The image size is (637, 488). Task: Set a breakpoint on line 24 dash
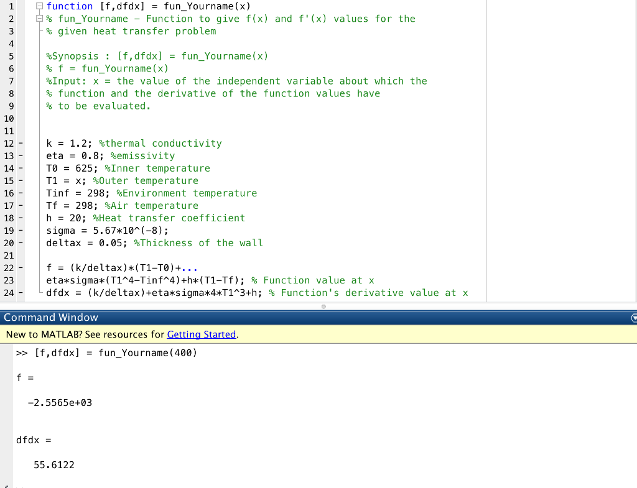[x=21, y=293]
